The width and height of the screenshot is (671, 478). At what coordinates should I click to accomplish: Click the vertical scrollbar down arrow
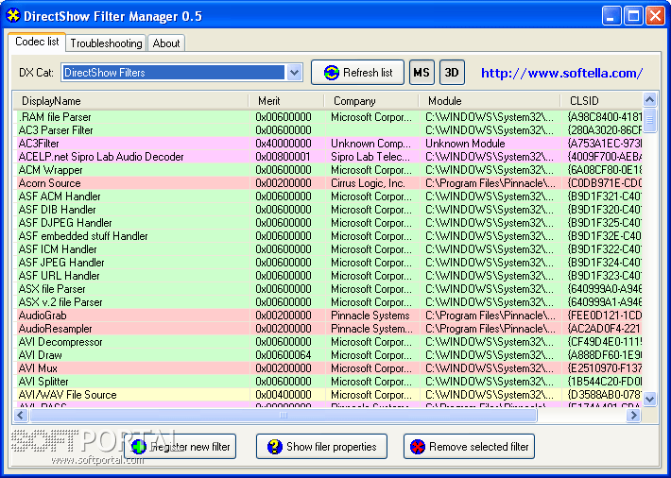649,399
